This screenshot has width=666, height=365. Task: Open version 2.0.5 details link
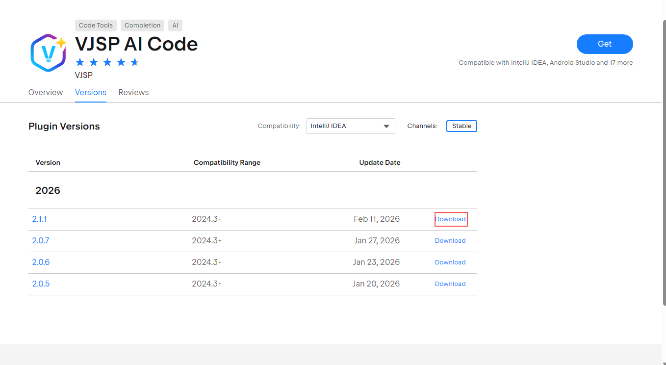41,284
